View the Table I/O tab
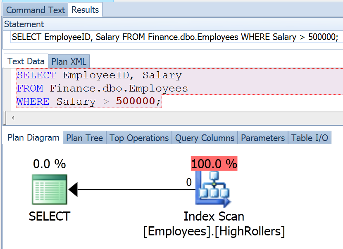 click(310, 138)
